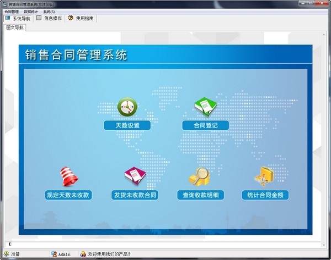Click the 系统导航 blue window icon
The image size is (331, 260).
[x=8, y=18]
